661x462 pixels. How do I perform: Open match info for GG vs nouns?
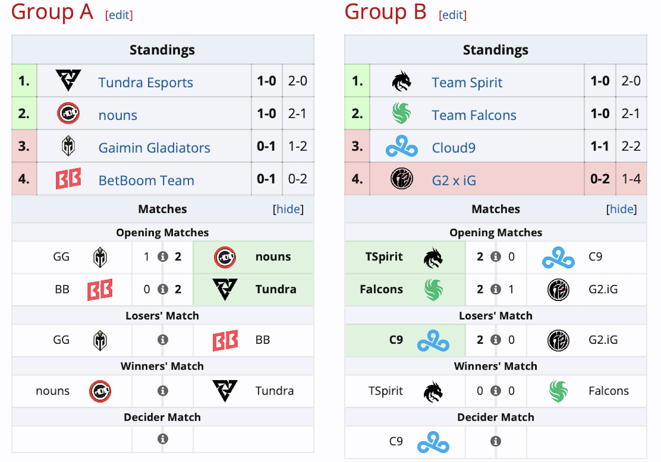pos(163,257)
